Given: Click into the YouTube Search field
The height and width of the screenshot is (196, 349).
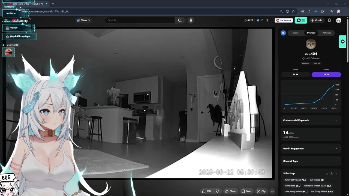Looking at the screenshot, I should [140, 20].
